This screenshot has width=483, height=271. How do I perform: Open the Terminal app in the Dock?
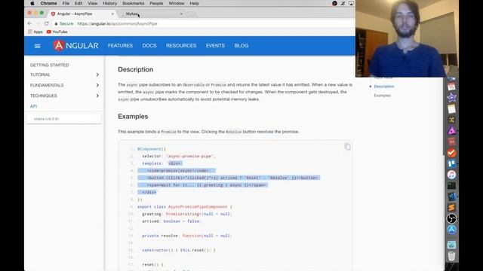pyautogui.click(x=451, y=186)
